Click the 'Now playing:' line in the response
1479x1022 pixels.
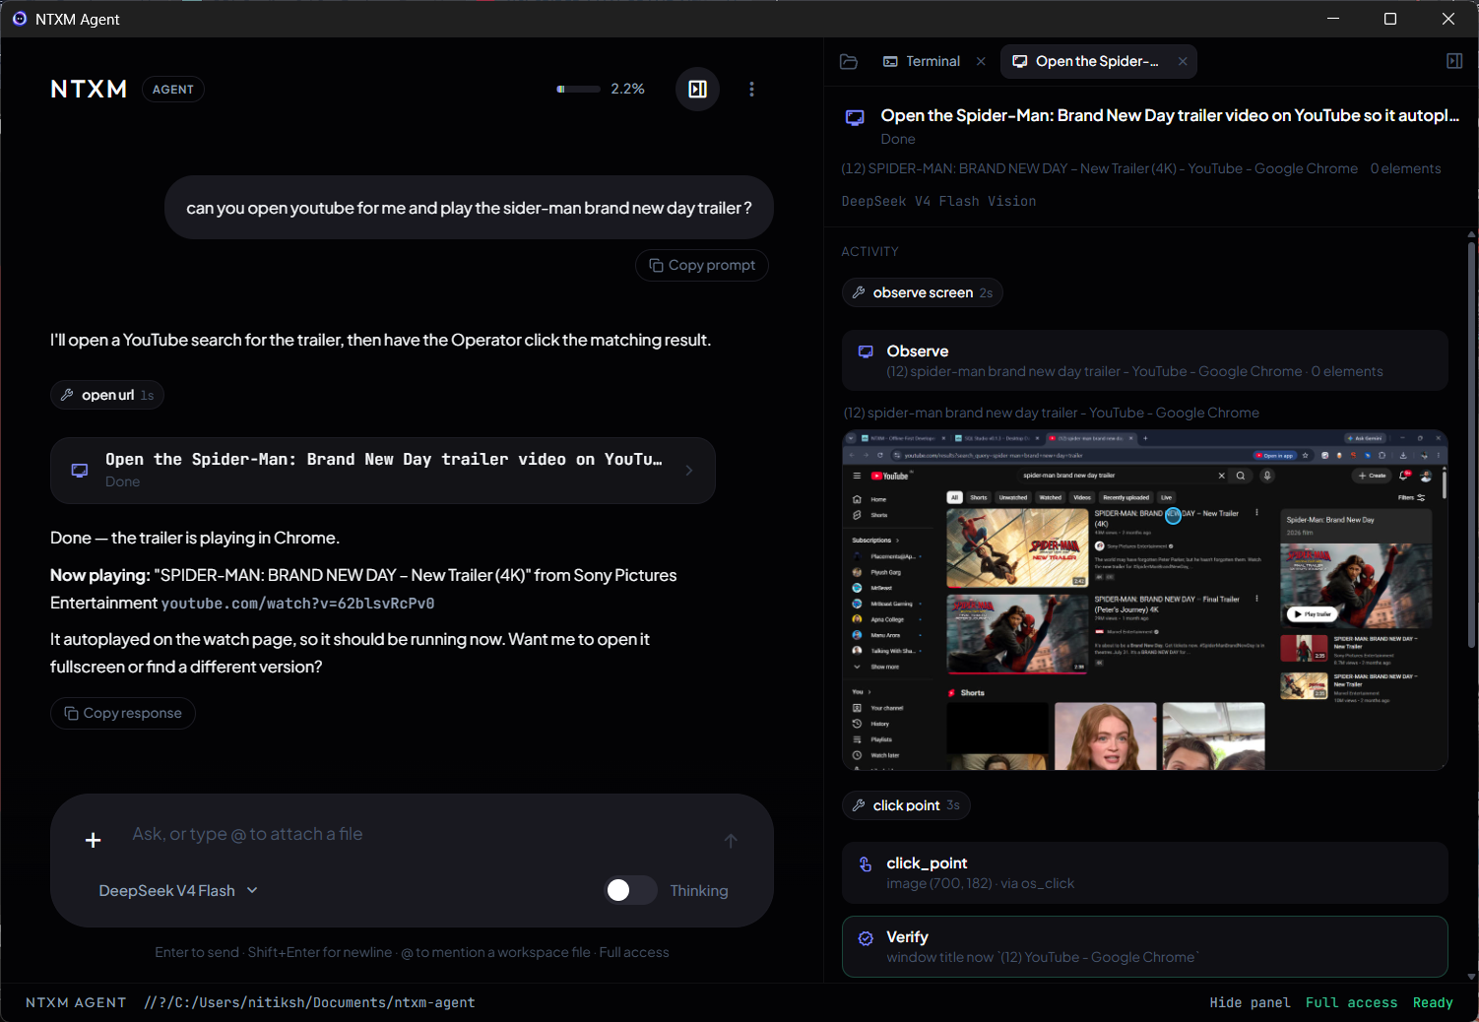363,589
